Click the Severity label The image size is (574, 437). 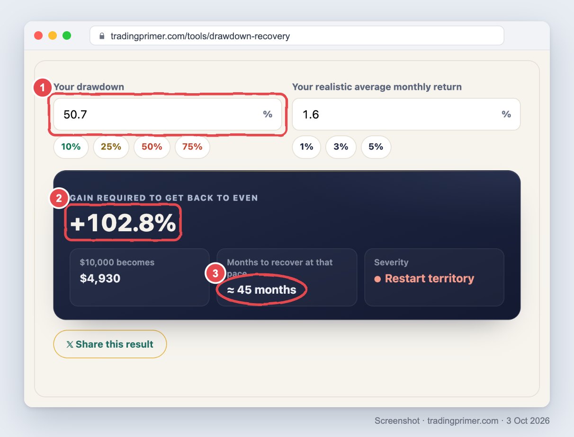click(x=391, y=262)
